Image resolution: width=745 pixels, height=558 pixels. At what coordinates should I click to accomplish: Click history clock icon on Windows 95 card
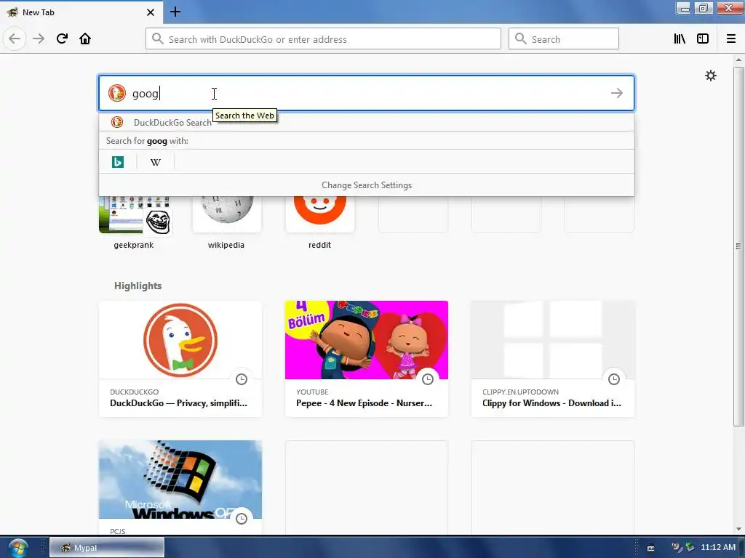click(242, 519)
